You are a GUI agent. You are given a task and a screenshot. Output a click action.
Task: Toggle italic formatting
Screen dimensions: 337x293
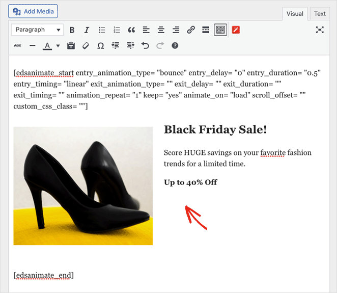(87, 30)
